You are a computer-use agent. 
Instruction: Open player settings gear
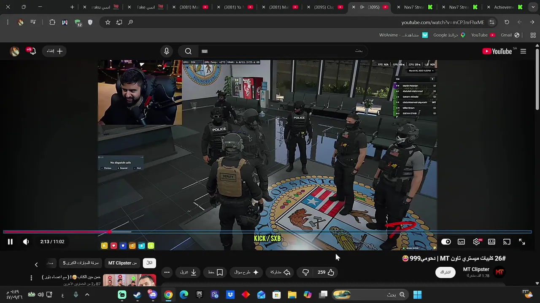pos(477,242)
